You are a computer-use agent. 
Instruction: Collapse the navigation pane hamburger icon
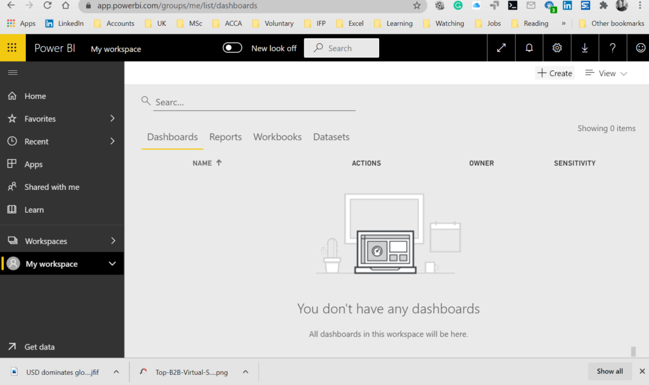pyautogui.click(x=12, y=73)
